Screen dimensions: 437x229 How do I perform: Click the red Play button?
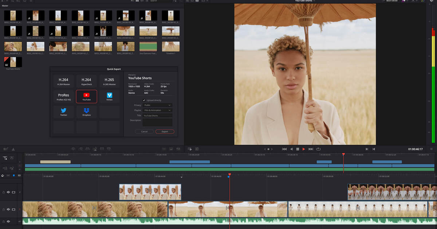304,149
